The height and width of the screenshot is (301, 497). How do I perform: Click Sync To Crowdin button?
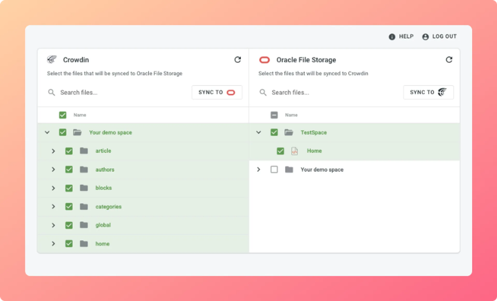pyautogui.click(x=428, y=92)
